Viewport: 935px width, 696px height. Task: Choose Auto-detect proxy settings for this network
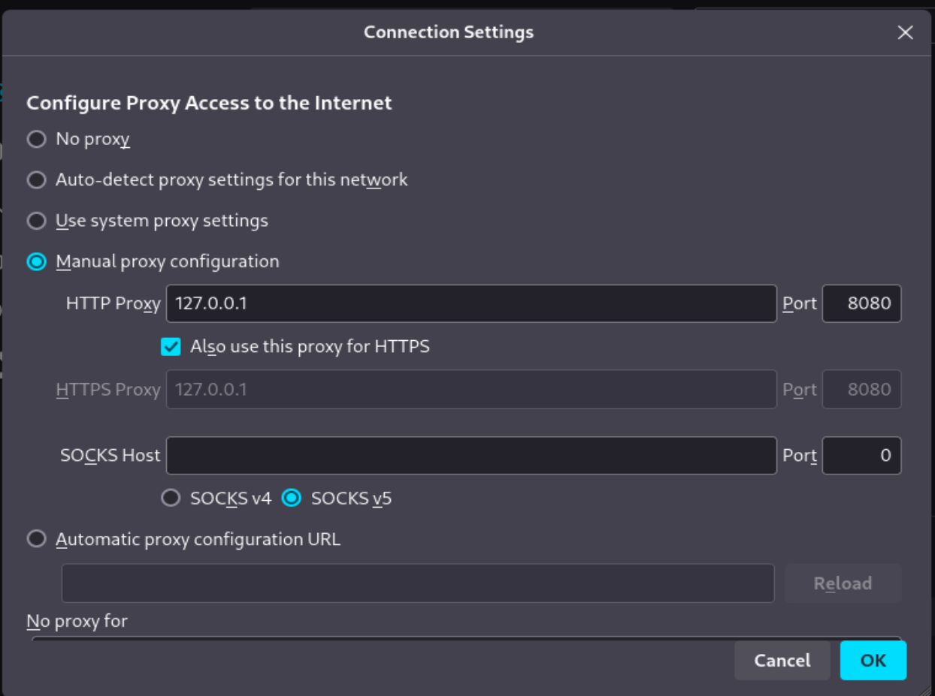pos(37,180)
